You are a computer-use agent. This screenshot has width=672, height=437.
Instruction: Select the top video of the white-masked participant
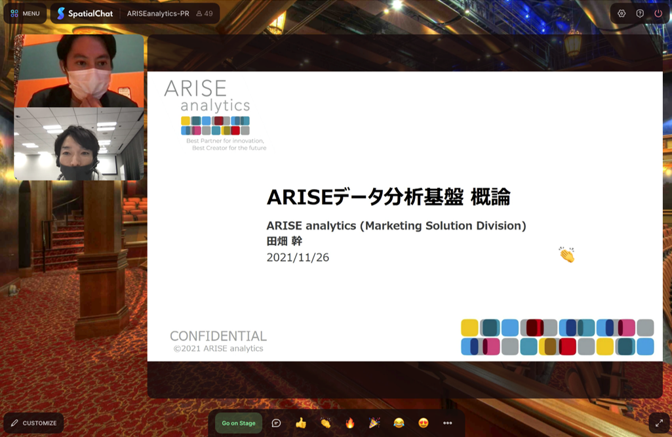click(79, 71)
